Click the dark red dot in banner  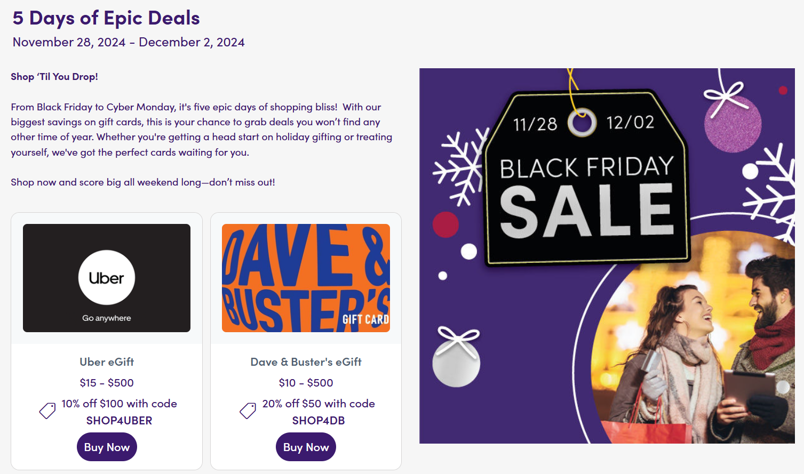click(x=445, y=224)
